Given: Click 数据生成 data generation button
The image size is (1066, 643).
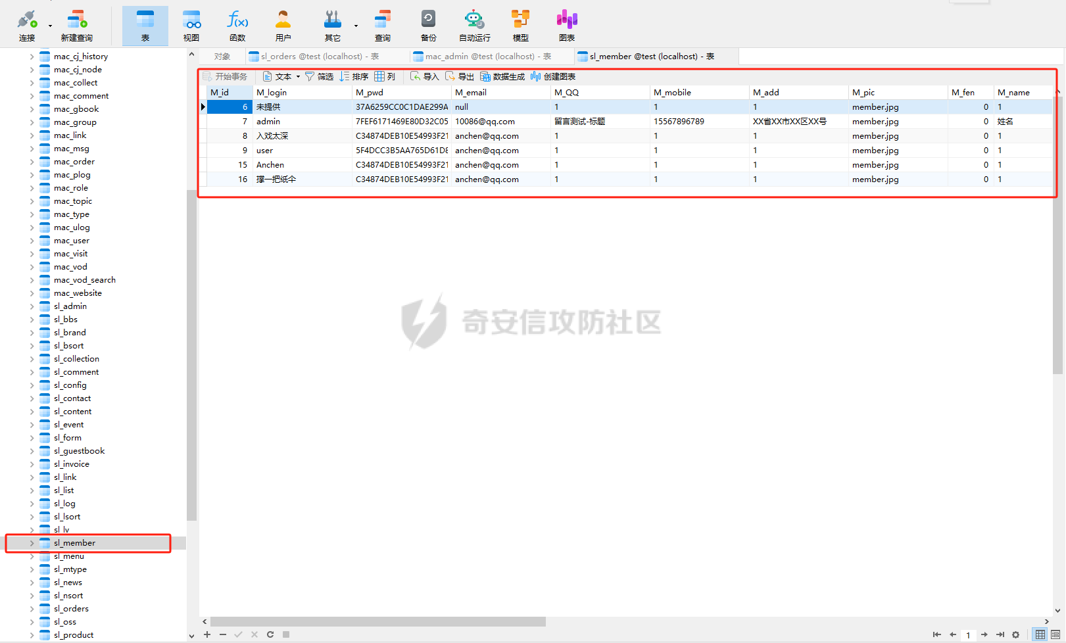Looking at the screenshot, I should pos(502,76).
